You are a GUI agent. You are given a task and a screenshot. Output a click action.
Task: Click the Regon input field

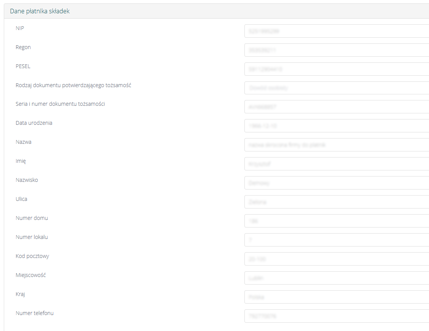(x=336, y=50)
